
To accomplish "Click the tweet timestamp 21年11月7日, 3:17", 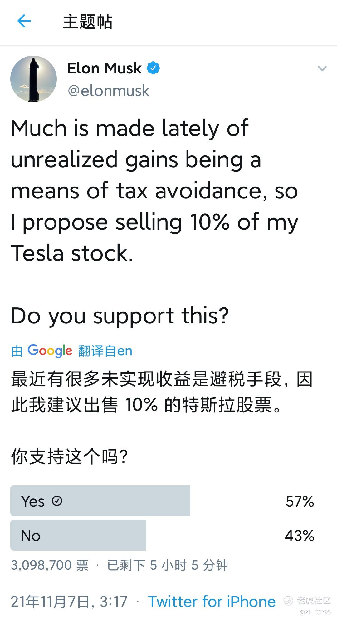I will 69,602.
